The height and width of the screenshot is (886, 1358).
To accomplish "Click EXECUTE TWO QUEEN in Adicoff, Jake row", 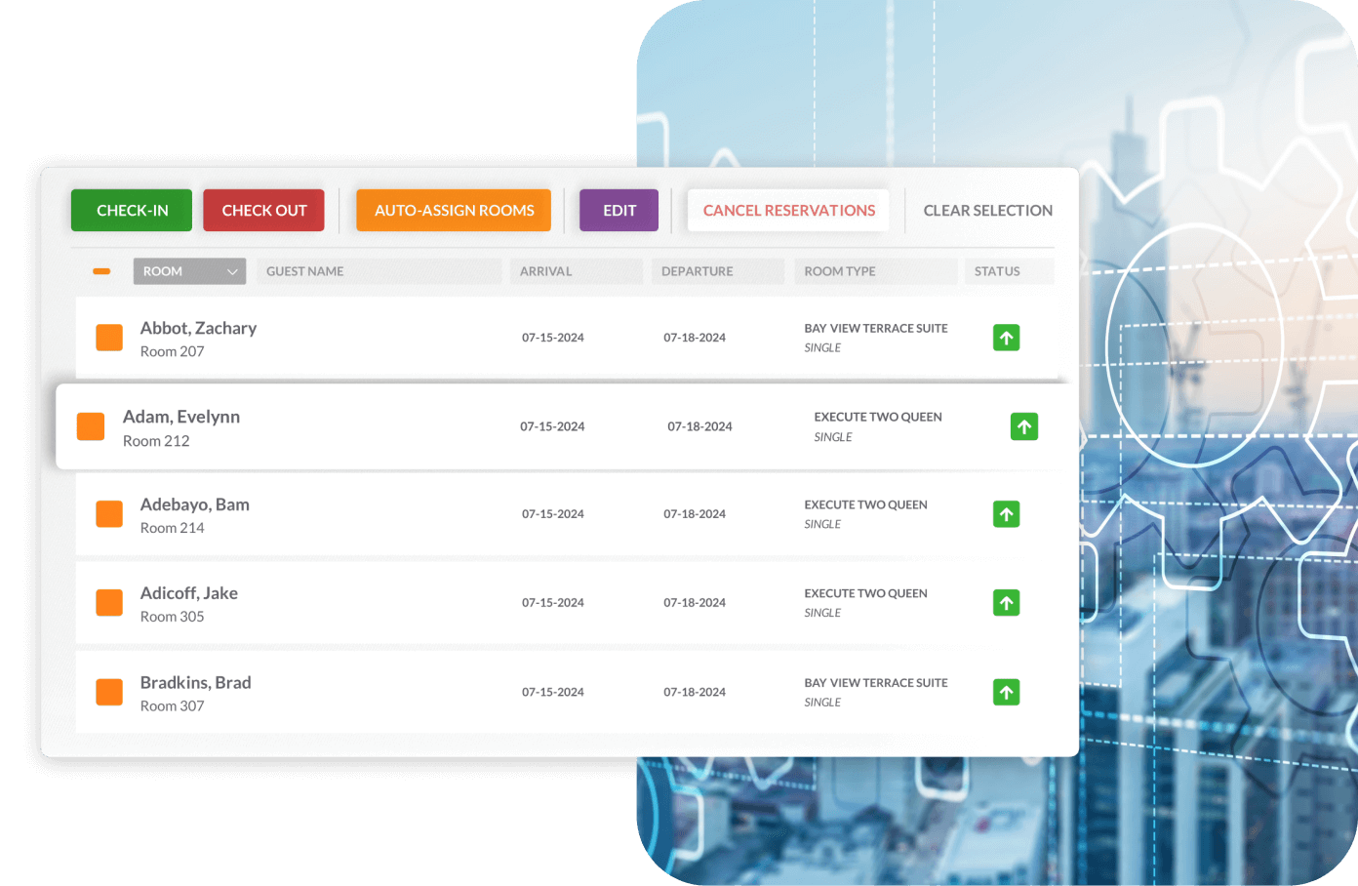I will click(865, 593).
